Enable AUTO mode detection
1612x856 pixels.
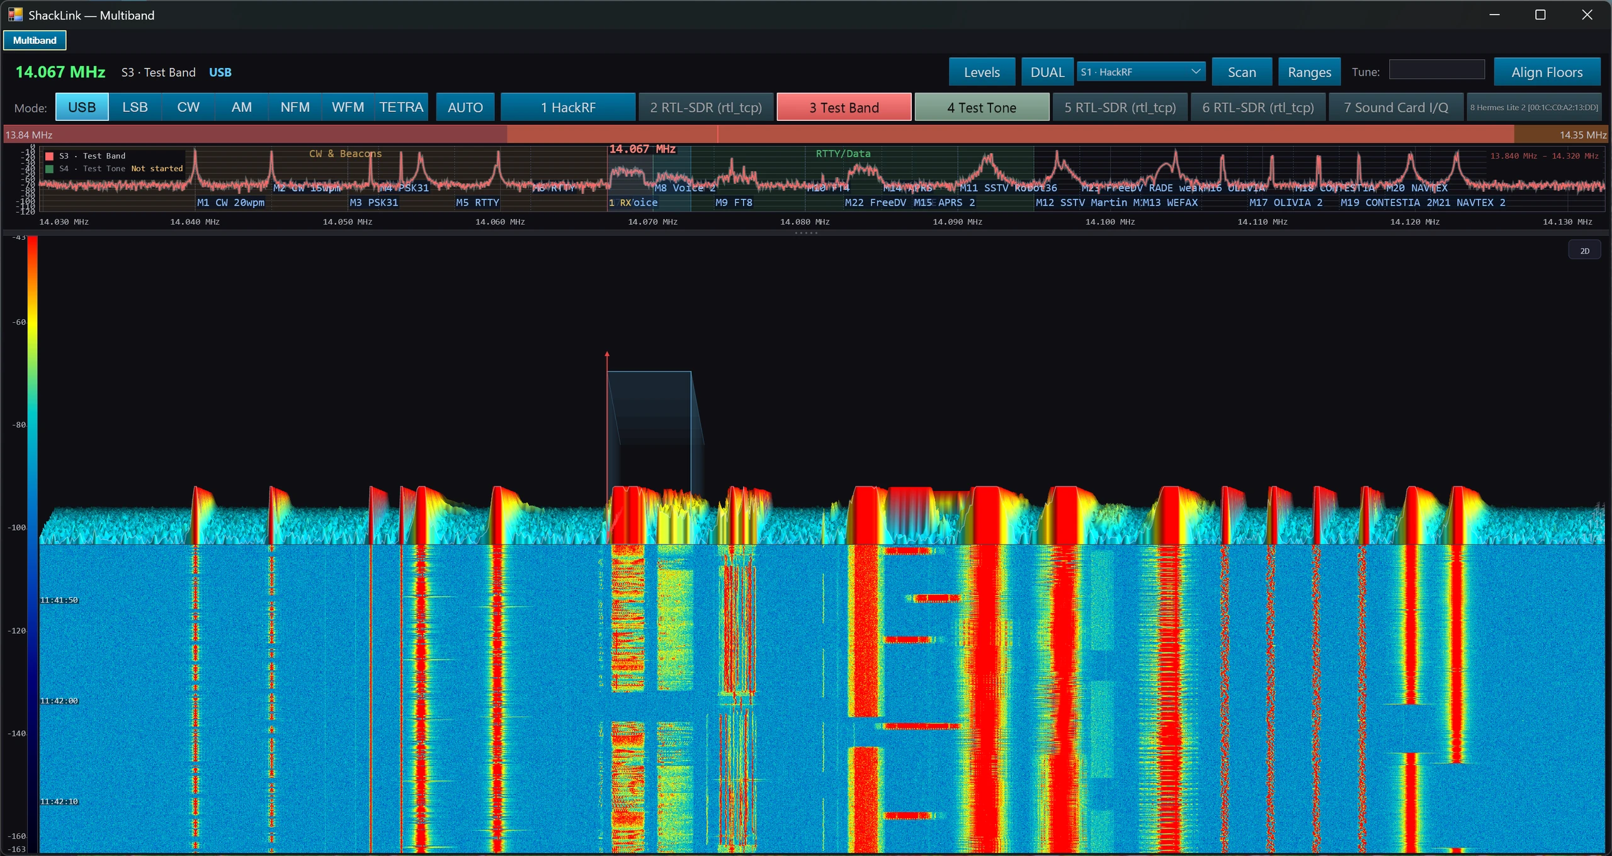pyautogui.click(x=465, y=107)
